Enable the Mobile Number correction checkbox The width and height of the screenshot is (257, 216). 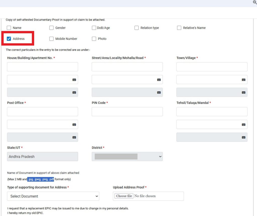tap(51, 39)
